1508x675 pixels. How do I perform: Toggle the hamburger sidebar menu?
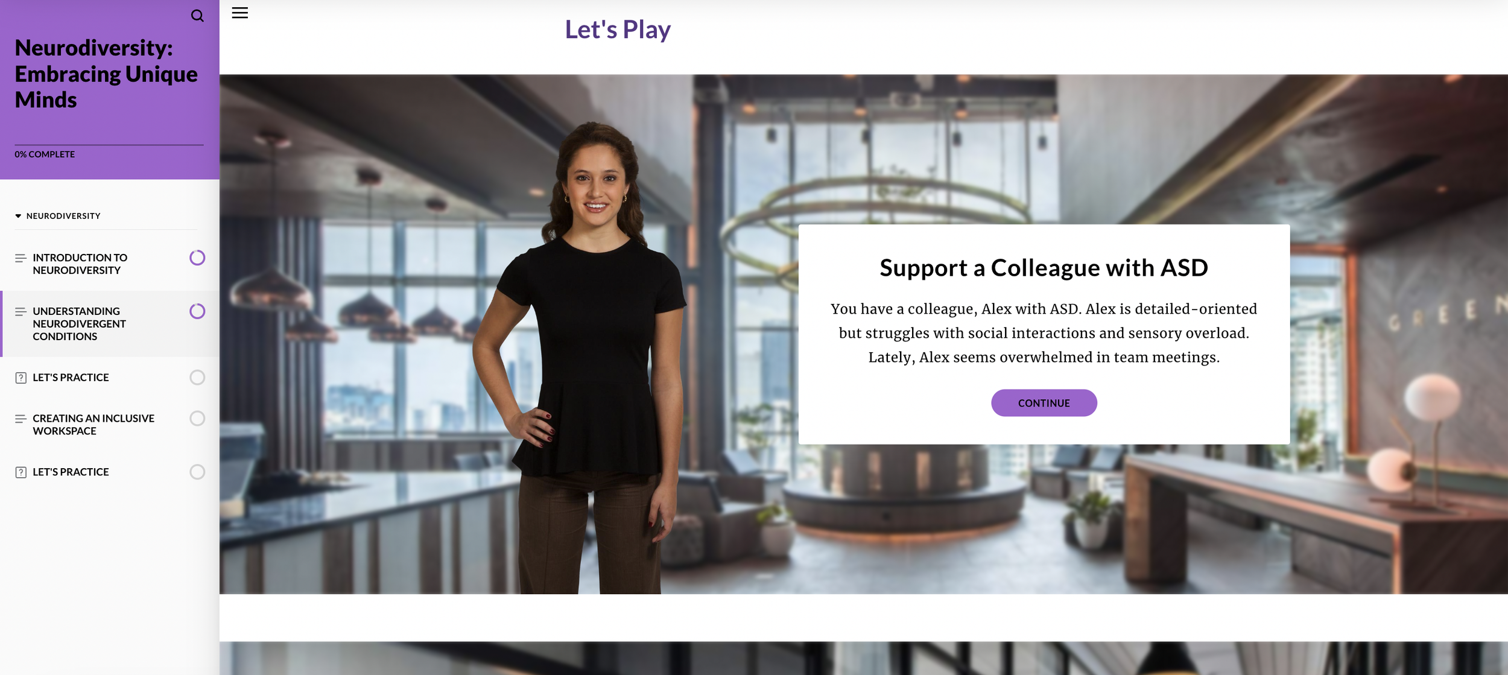point(239,13)
